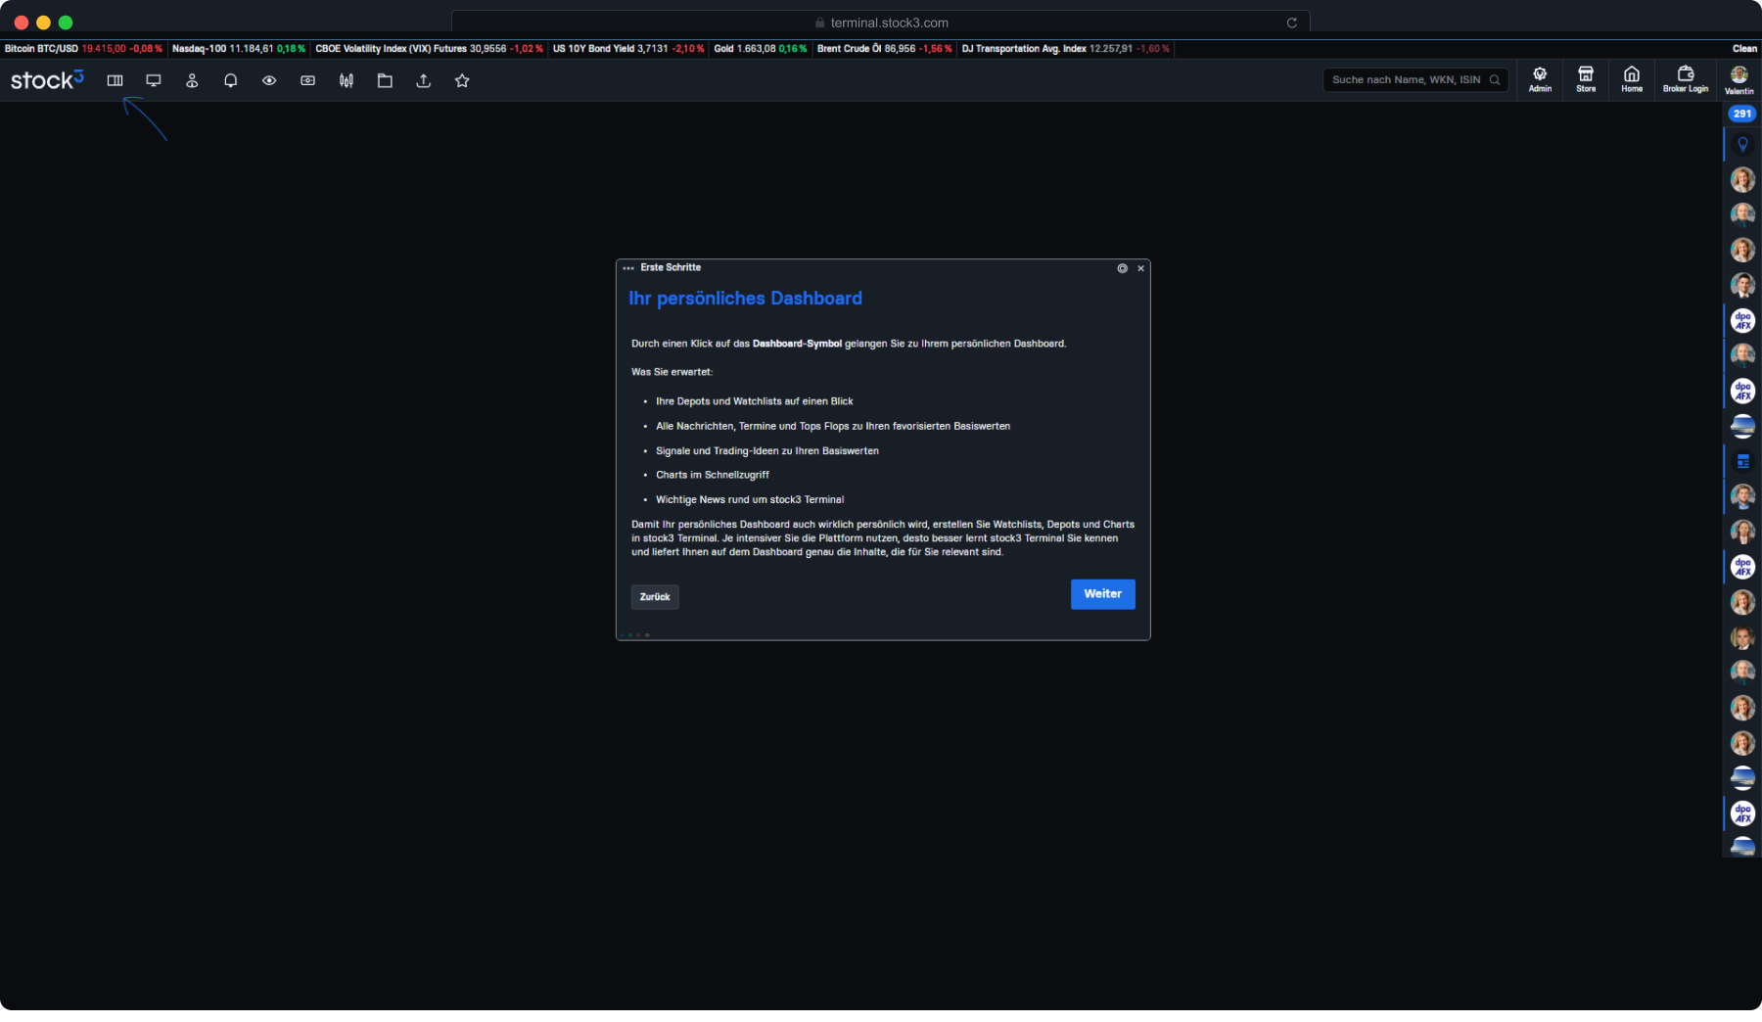Open the three-dots menu of Erste Schritte

[628, 268]
